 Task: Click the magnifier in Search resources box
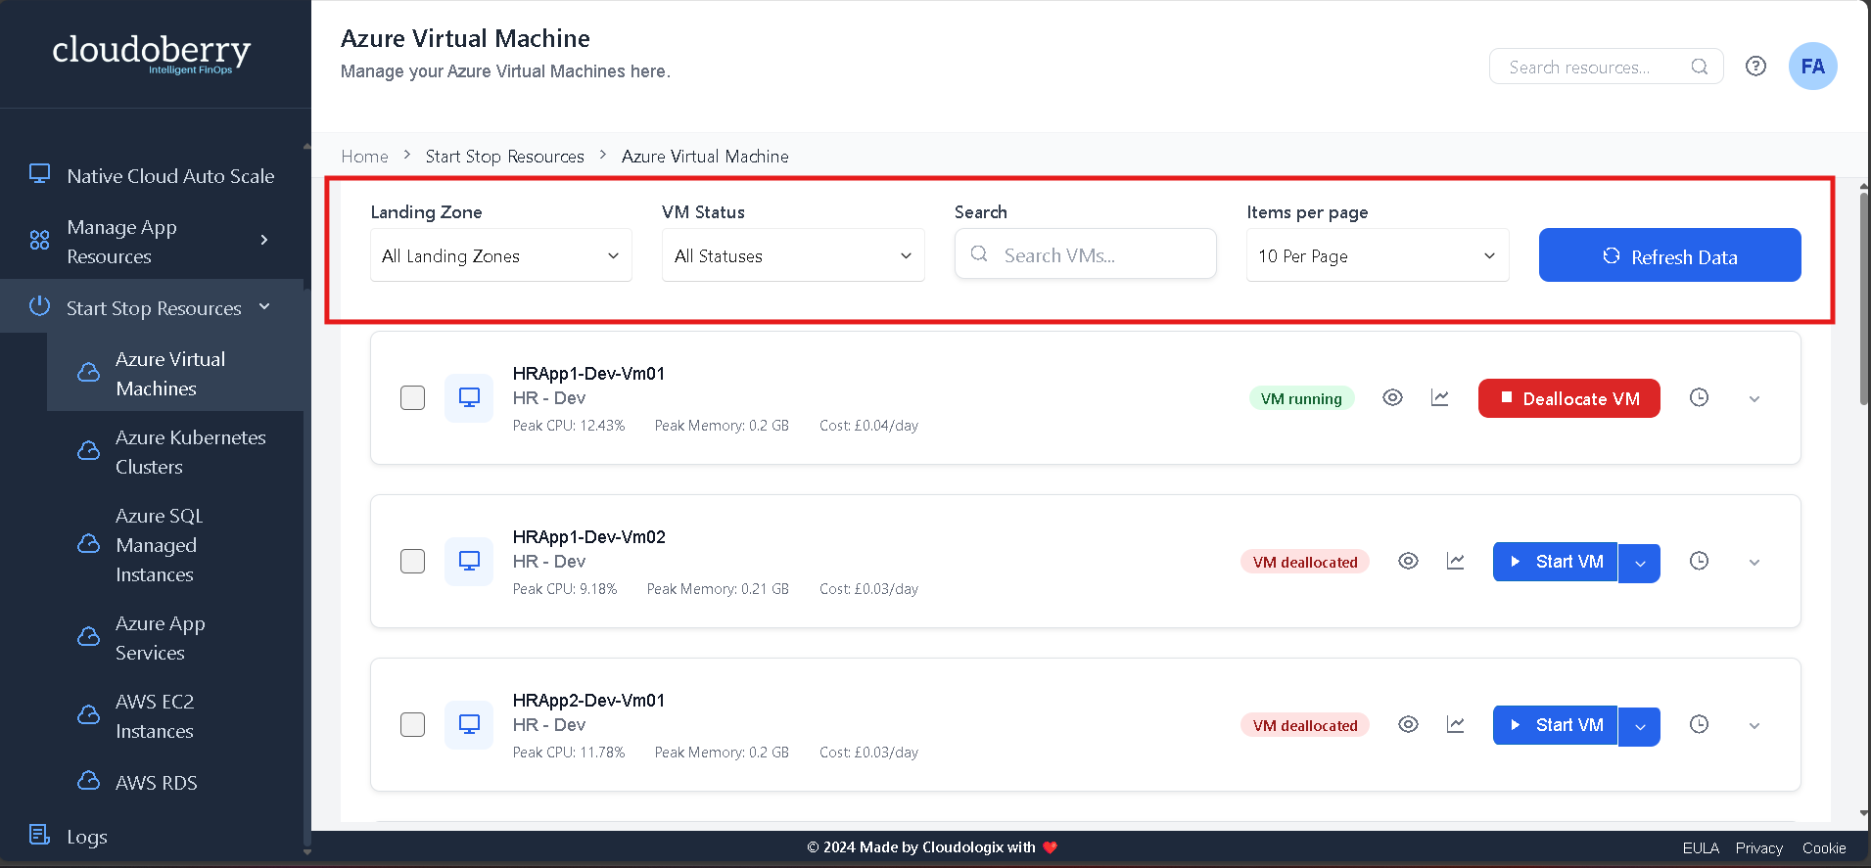point(1700,67)
